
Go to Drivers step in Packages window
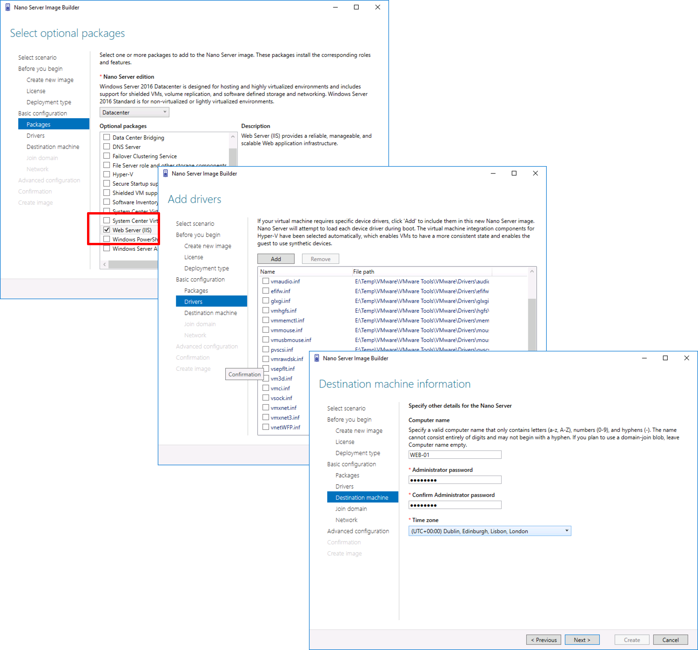(35, 135)
